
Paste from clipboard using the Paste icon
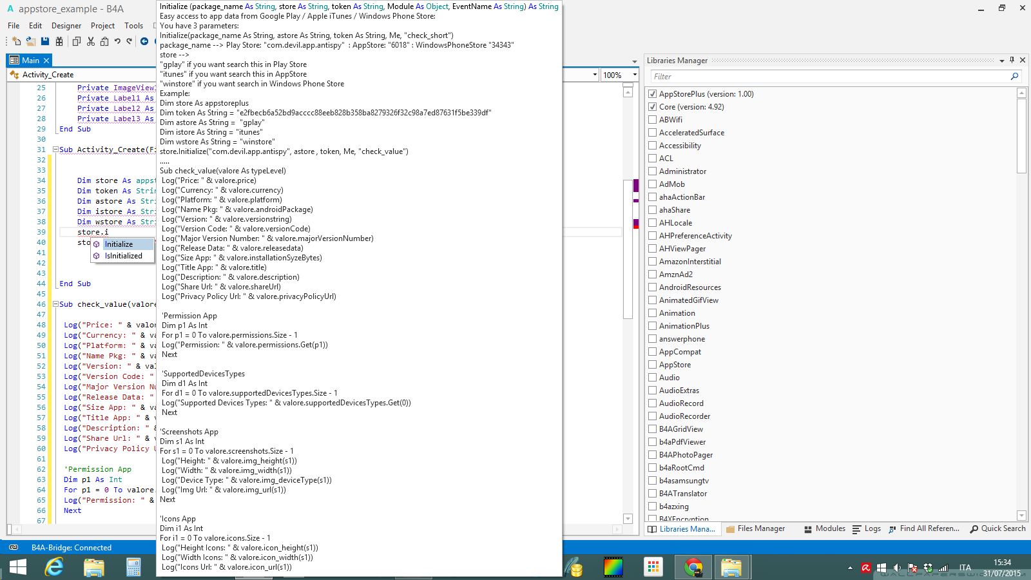[104, 41]
